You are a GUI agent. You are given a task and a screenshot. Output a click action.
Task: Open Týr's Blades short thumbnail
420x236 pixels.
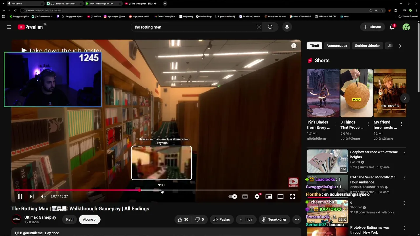[x=323, y=93]
